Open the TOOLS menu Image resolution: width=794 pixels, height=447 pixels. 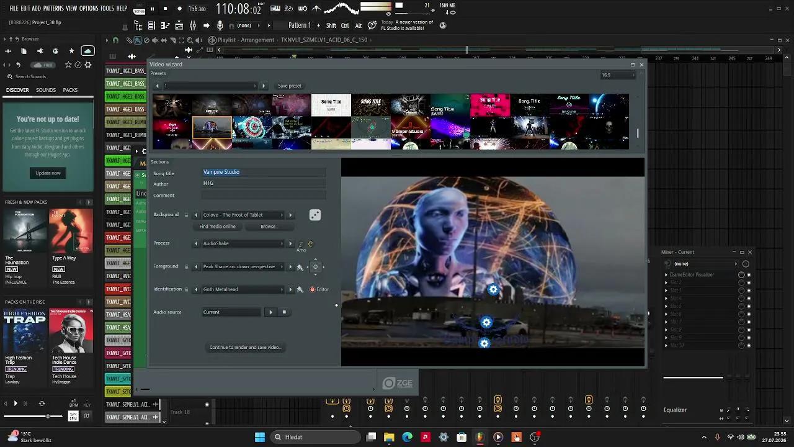point(107,9)
